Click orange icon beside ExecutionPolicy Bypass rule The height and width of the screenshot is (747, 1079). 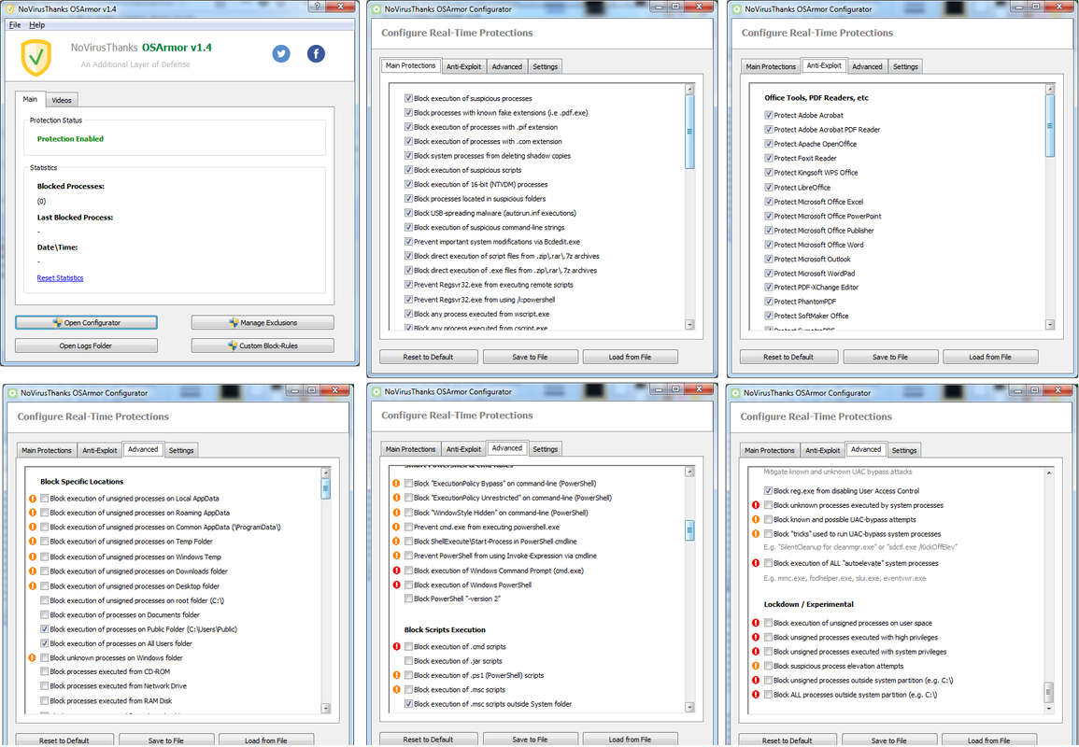point(396,484)
